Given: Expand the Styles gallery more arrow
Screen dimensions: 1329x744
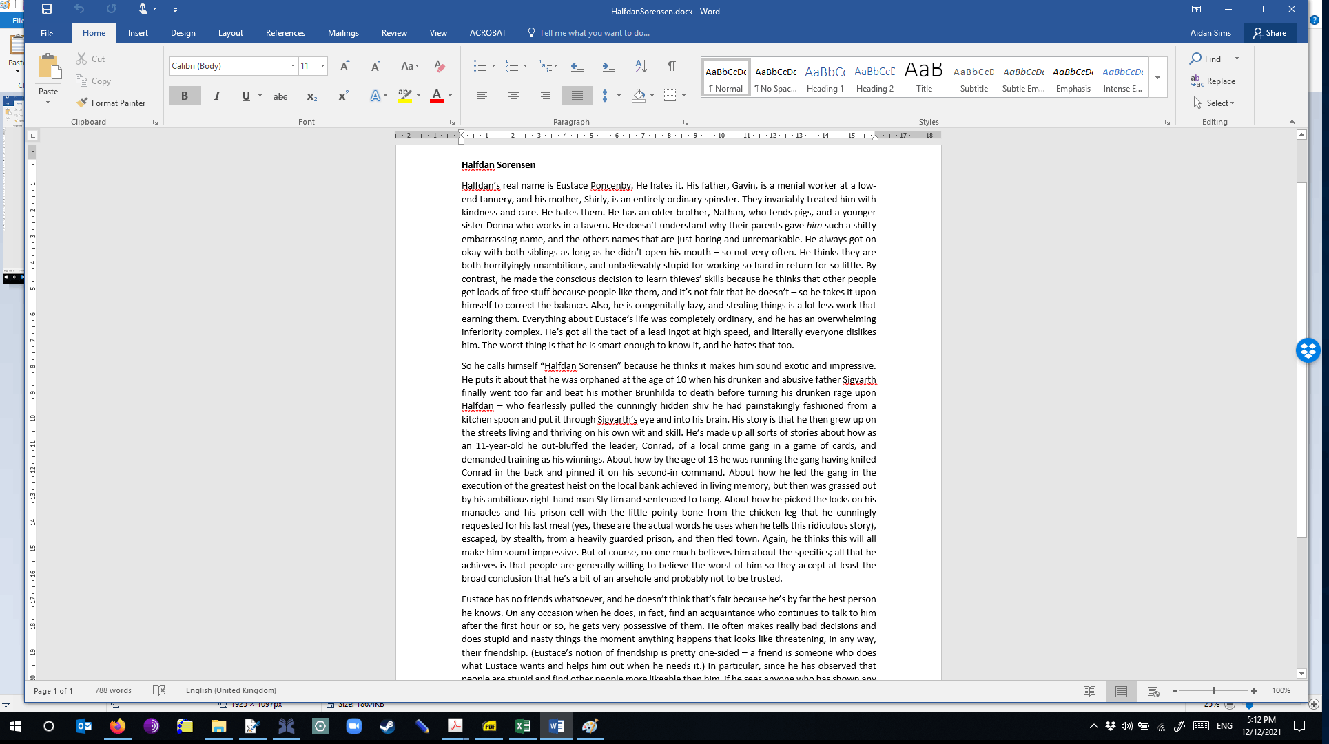Looking at the screenshot, I should pyautogui.click(x=1158, y=78).
